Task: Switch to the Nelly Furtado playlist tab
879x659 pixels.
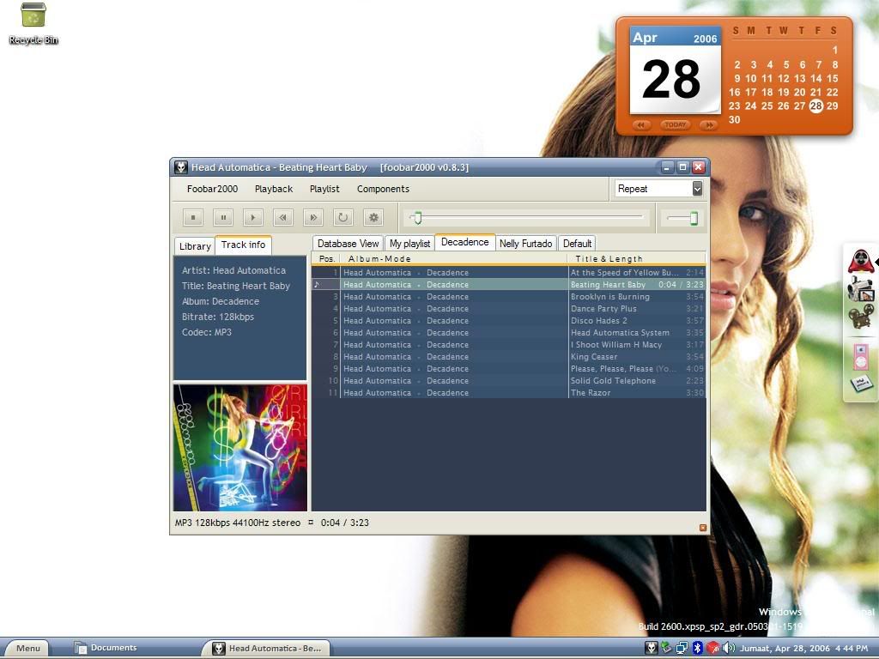Action: pyautogui.click(x=525, y=244)
